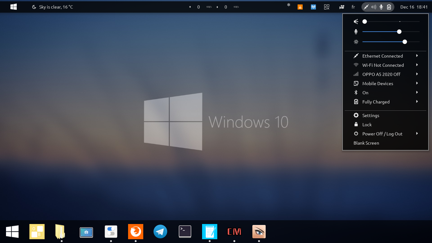Expand the Bluetooth On submenu

tap(386, 93)
